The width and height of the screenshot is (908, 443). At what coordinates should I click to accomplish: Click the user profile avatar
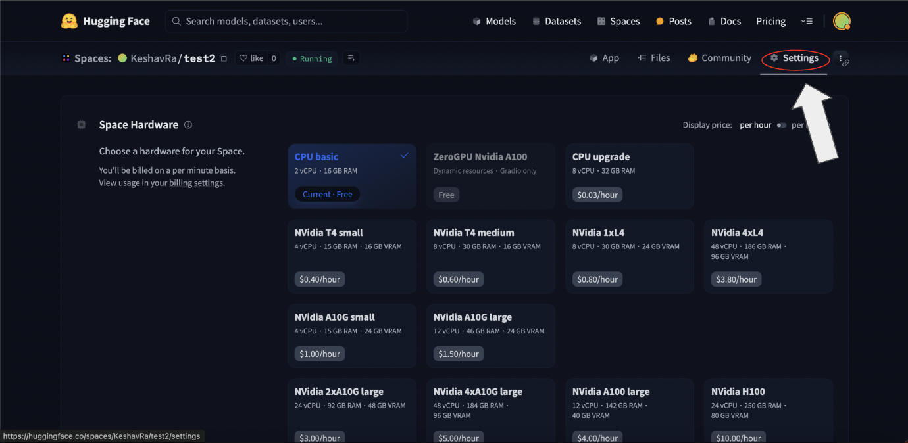(842, 21)
